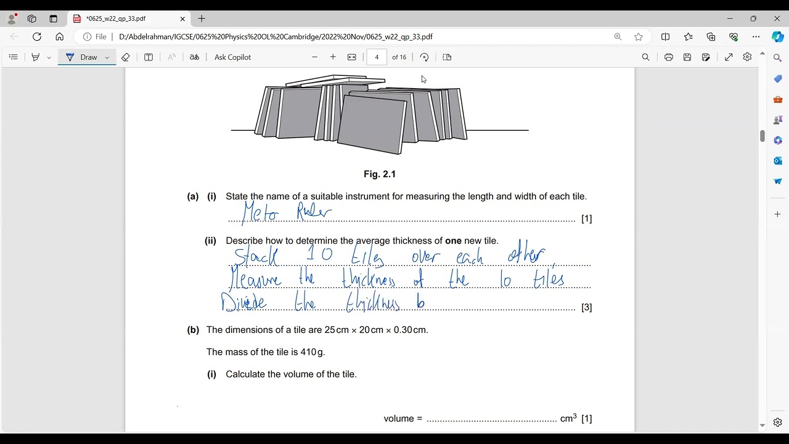789x444 pixels.
Task: Open the Settings and more menu
Action: tap(756, 36)
